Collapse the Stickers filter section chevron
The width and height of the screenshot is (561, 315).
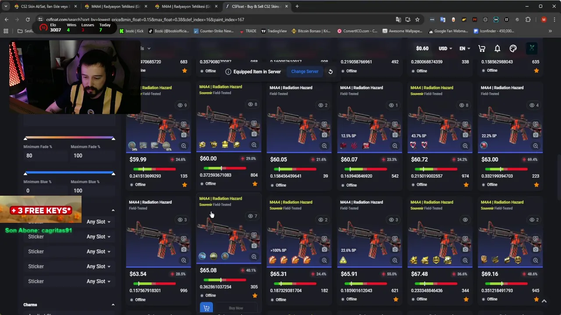113,210
